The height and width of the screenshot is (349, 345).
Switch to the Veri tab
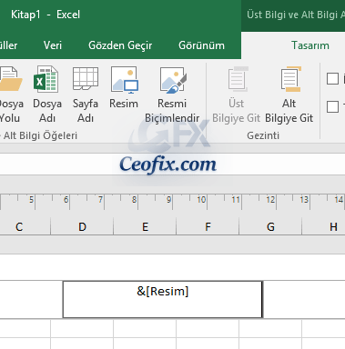tap(53, 45)
